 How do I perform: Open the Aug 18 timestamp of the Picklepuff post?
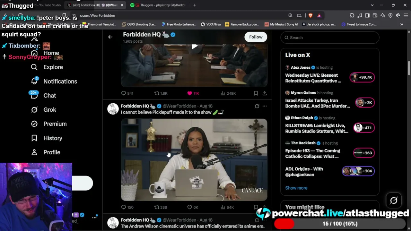[x=206, y=106]
